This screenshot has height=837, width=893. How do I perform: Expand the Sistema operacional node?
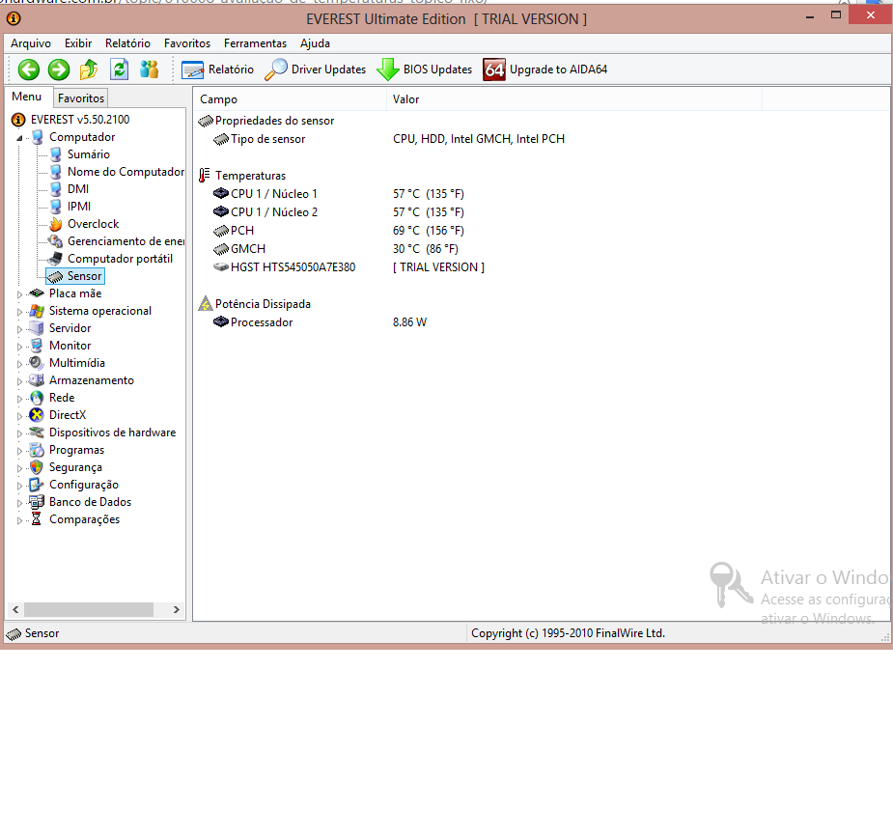point(20,312)
